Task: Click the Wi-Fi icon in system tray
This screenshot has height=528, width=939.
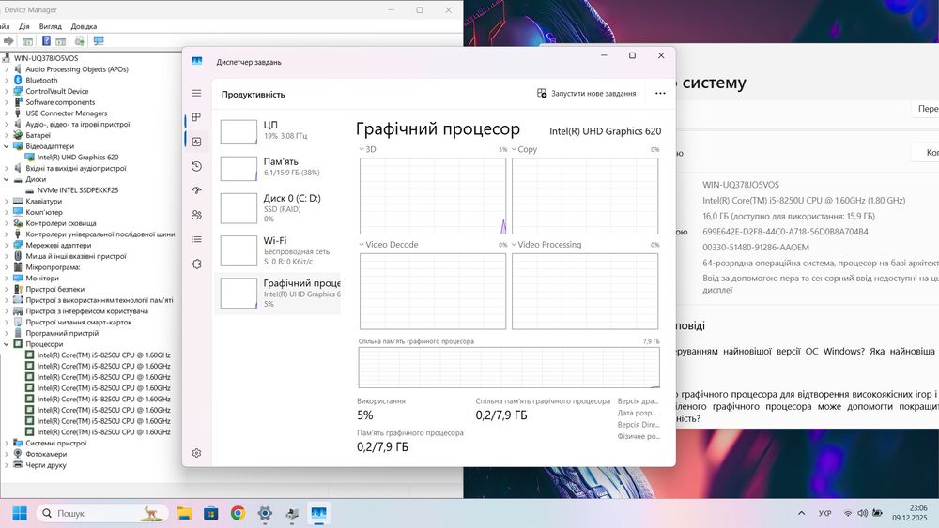Action: (x=848, y=513)
